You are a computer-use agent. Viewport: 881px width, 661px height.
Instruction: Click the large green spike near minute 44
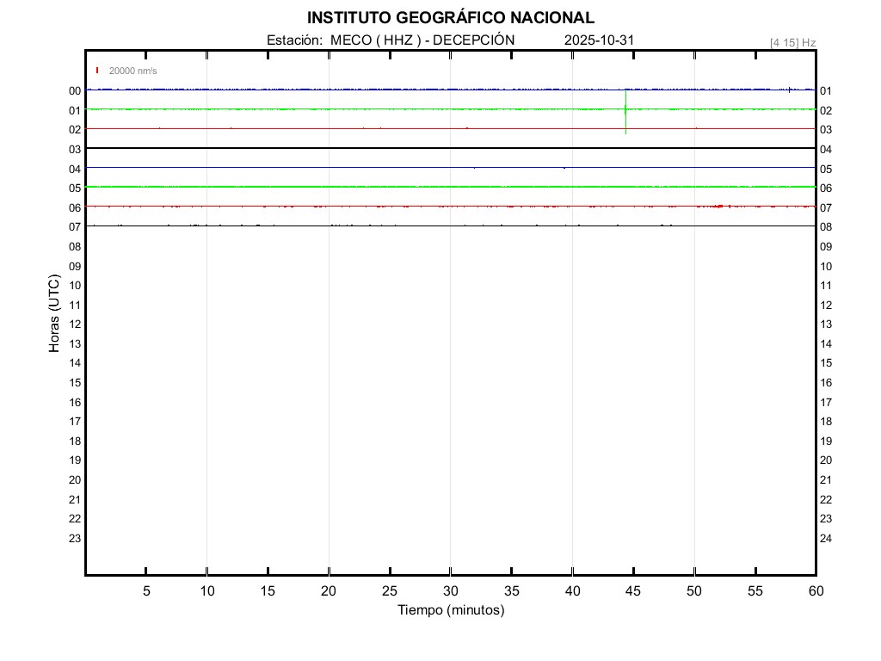pyautogui.click(x=625, y=112)
